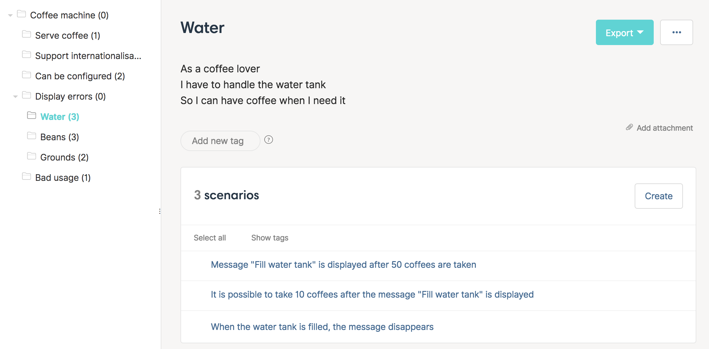
Task: Collapse the Display errors folder
Action: click(15, 96)
